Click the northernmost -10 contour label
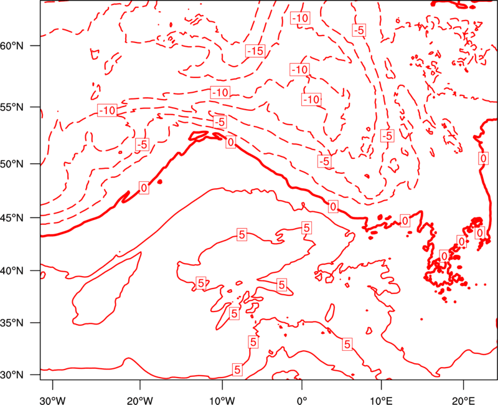 (300, 18)
